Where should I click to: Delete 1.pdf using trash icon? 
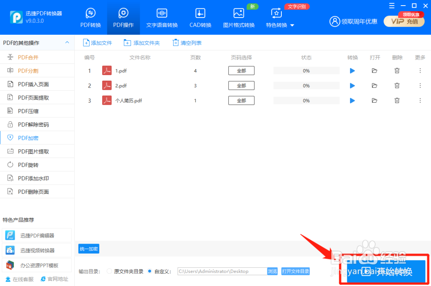[x=397, y=71]
